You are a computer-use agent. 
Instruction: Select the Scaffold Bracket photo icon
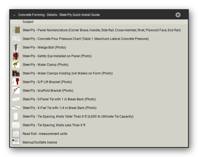pos(16,90)
